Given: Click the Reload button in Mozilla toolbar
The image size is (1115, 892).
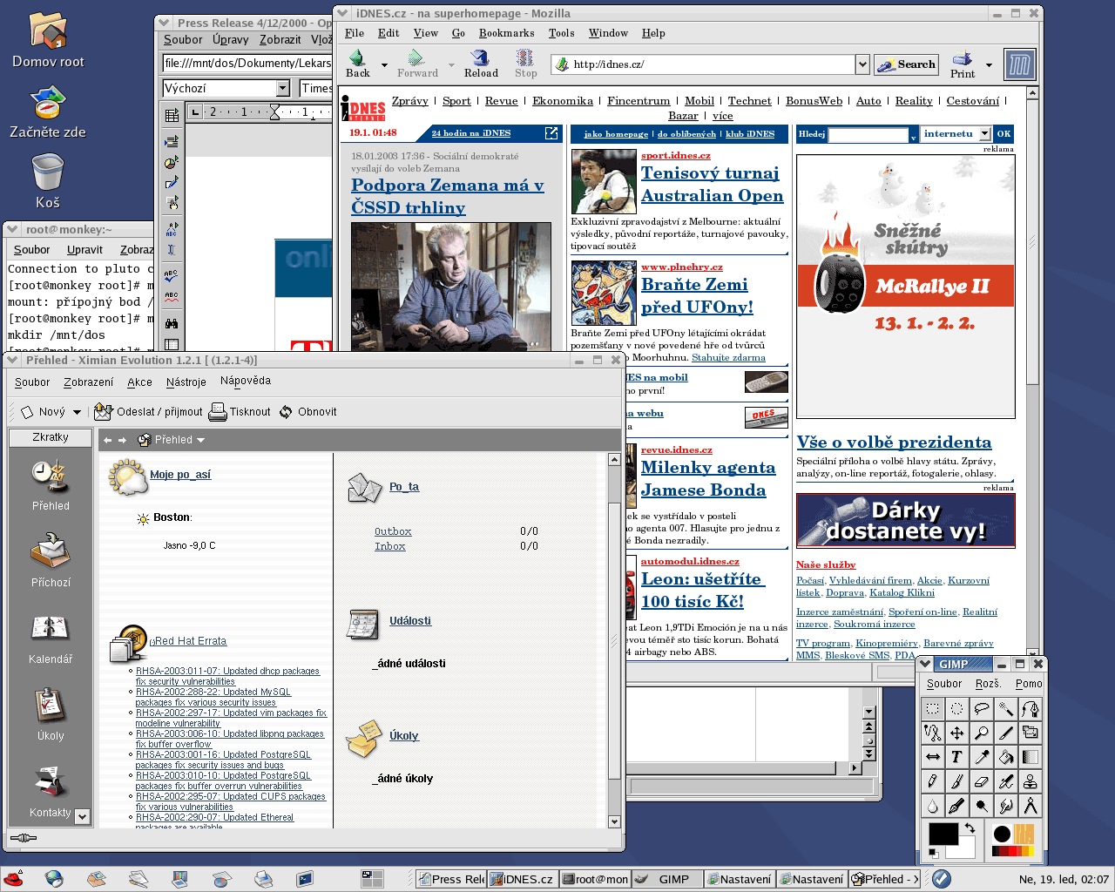Looking at the screenshot, I should click(480, 64).
